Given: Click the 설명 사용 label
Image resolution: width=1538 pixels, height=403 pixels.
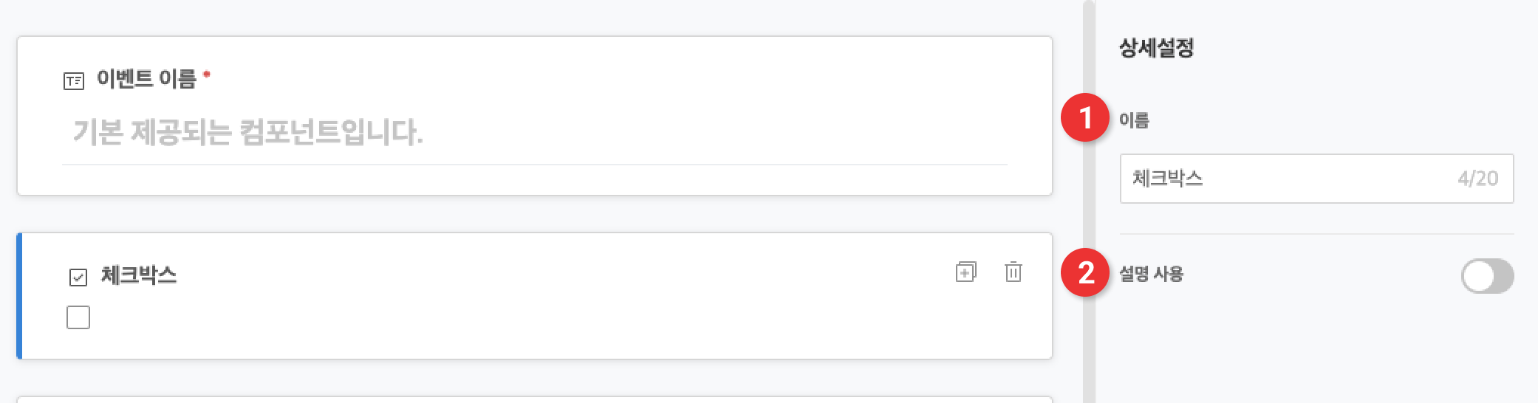Looking at the screenshot, I should click(1151, 274).
